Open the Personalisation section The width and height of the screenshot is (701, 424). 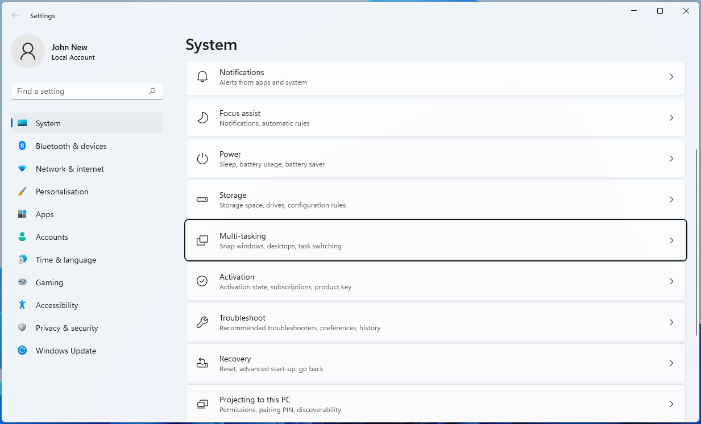coord(62,192)
